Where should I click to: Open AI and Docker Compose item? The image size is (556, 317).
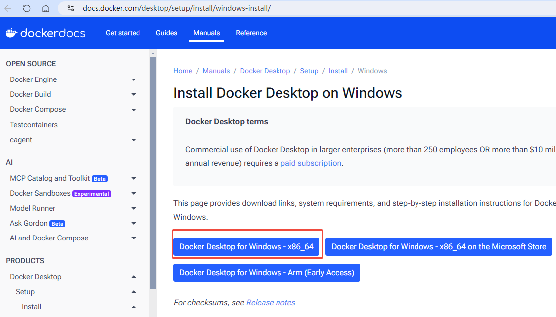pyautogui.click(x=49, y=238)
